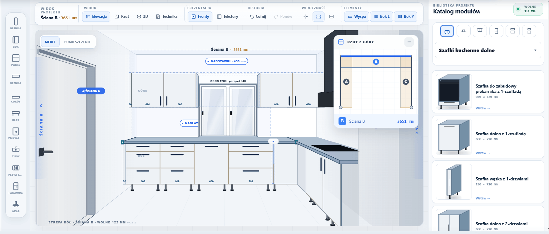Go to wall with Ściana A button
Viewport: 549px width, 234px height.
91,91
